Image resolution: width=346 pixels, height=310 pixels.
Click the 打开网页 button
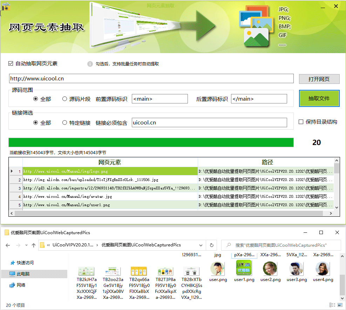(319, 79)
